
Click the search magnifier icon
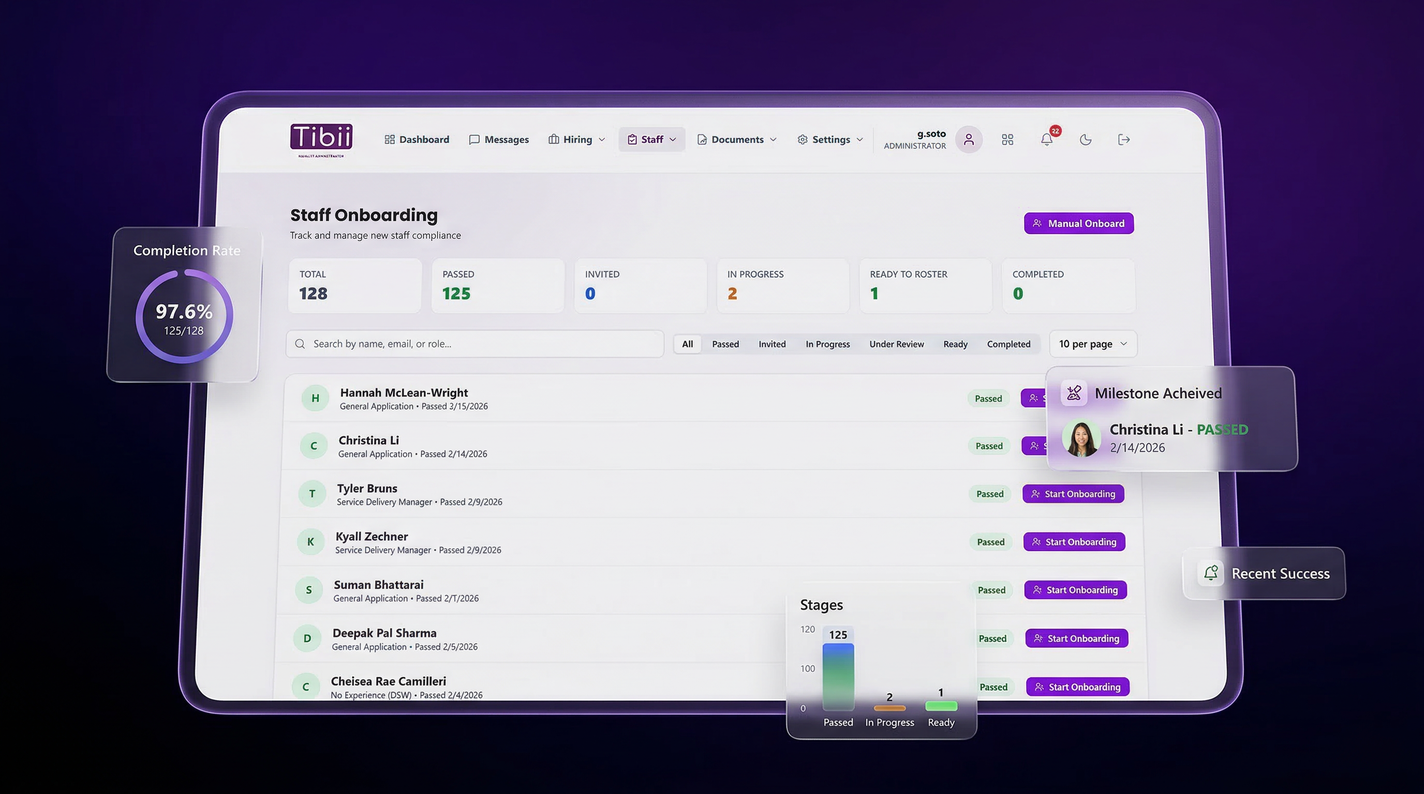click(x=300, y=344)
